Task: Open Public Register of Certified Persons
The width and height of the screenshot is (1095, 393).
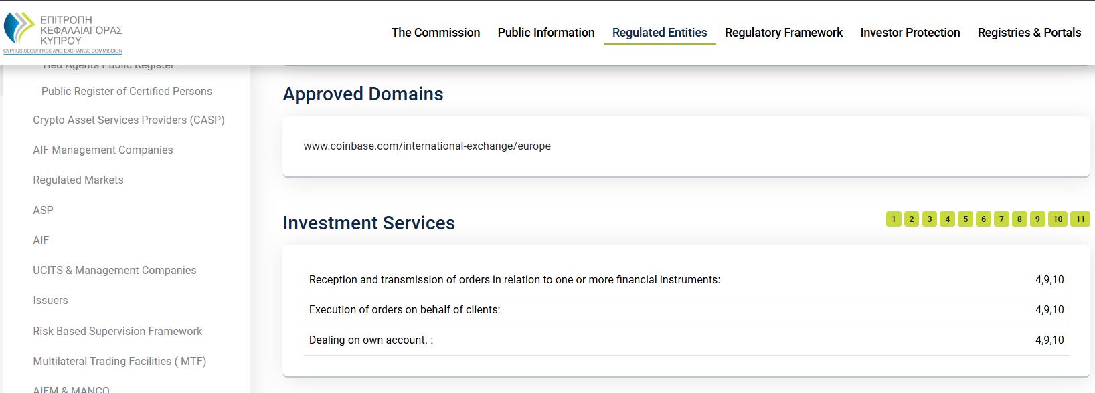Action: point(127,91)
